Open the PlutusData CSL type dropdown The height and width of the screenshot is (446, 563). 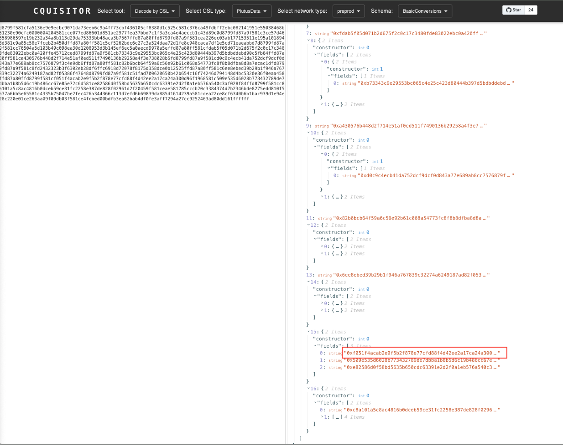[251, 11]
